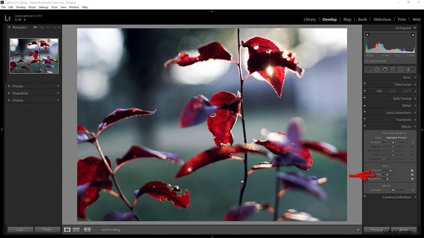Expand the Tone Curve panel arrow

point(415,84)
